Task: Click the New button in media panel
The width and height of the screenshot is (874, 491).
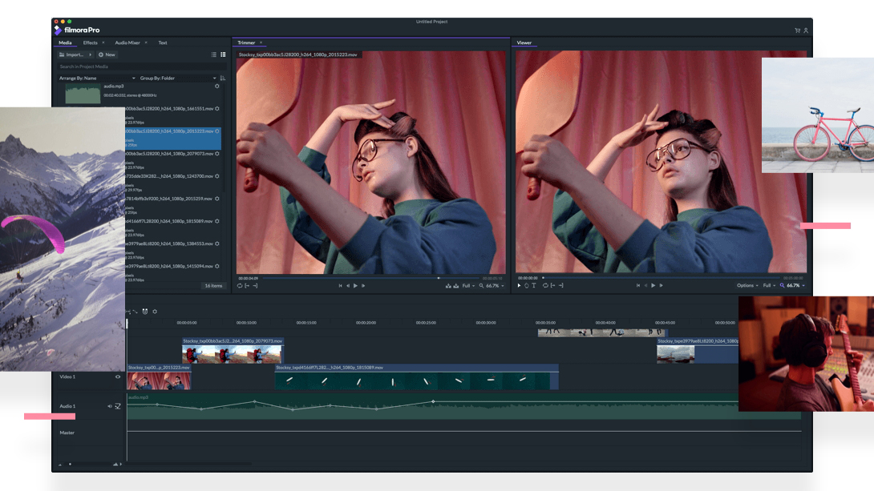Action: coord(107,54)
